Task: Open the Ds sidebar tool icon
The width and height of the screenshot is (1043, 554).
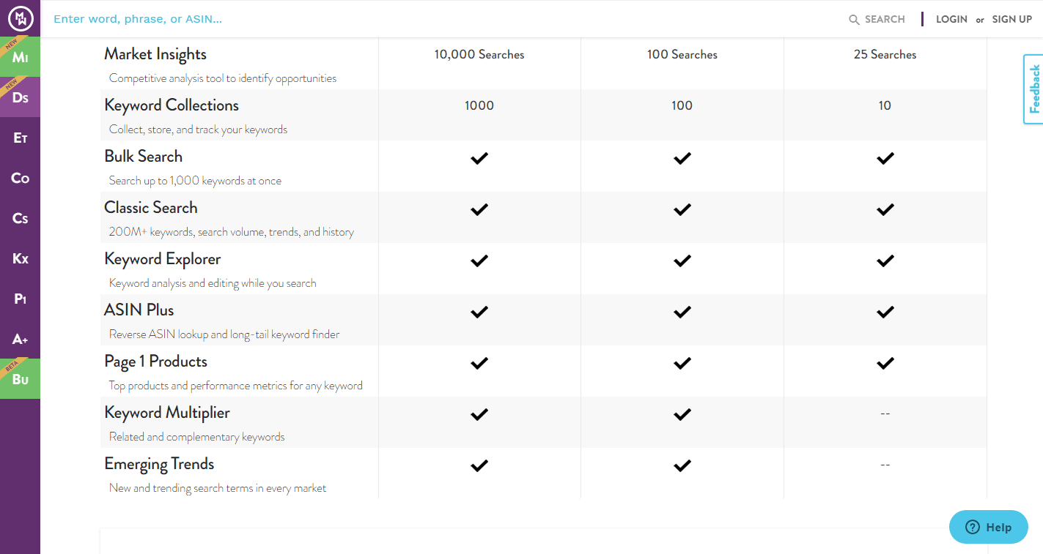Action: (20, 97)
